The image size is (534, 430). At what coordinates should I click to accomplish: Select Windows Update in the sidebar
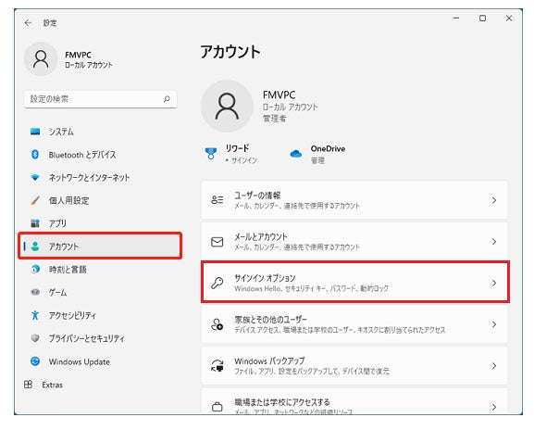100,361
